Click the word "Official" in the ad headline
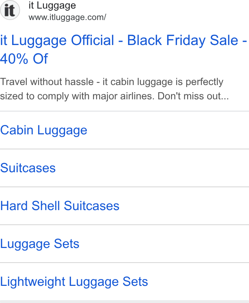The height and width of the screenshot is (303, 249). (92, 40)
